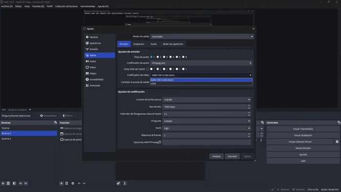
Task: Open Accesibilidad section in settings sidebar
Action: point(99,79)
